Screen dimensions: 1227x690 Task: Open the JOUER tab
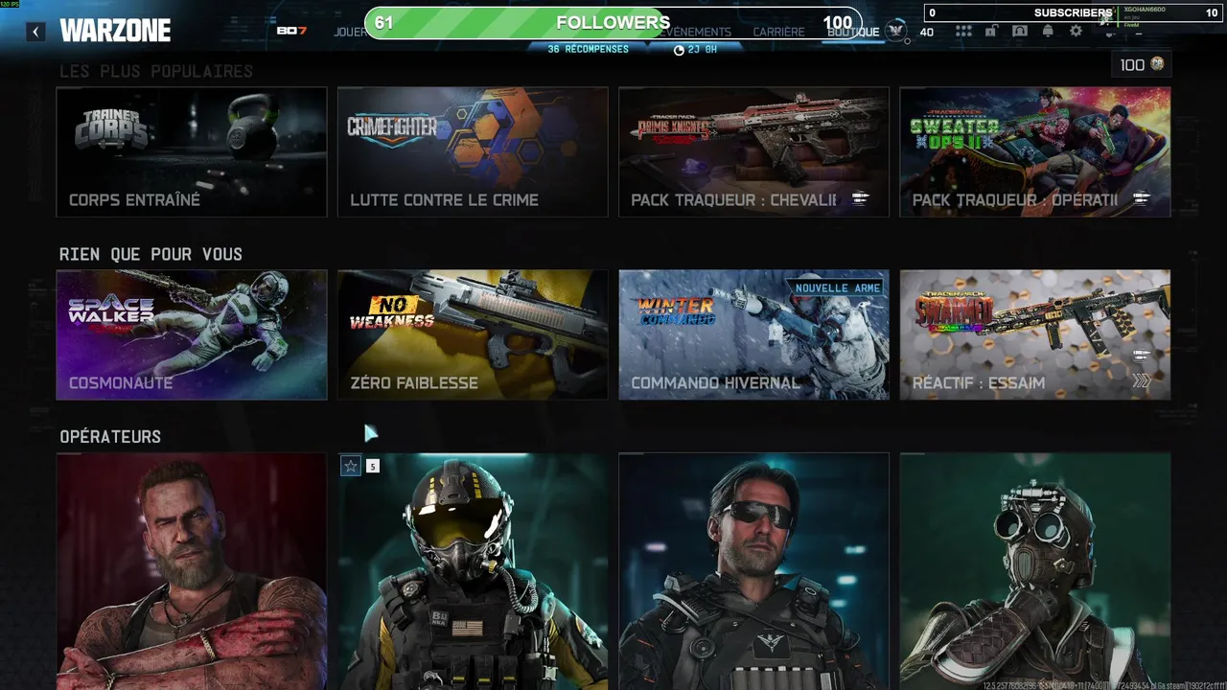(350, 32)
